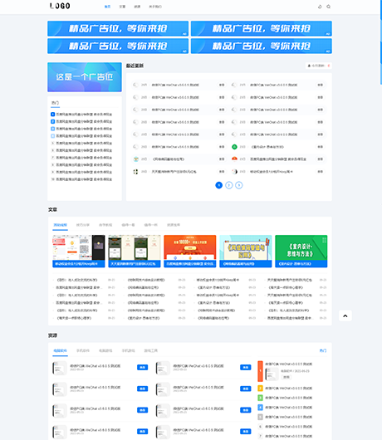Viewport: 382px width, 440px height.
Task: Click the LOGO in the header
Action: 60,6
